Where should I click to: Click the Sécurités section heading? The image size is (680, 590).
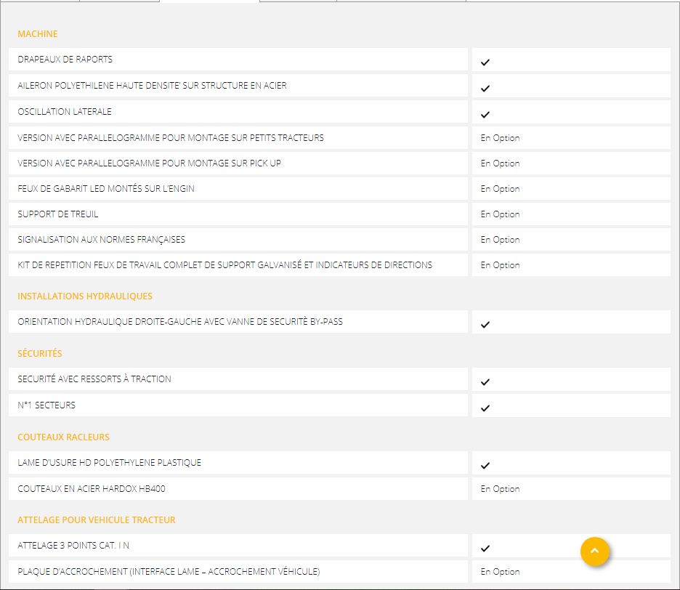(40, 354)
